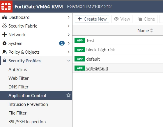Open the wifi-default profile
Screen dimensions: 163x127
click(97, 68)
